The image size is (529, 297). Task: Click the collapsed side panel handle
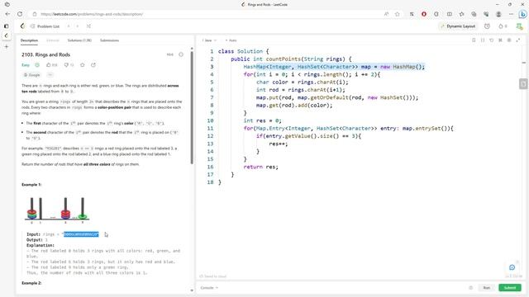coord(523,83)
